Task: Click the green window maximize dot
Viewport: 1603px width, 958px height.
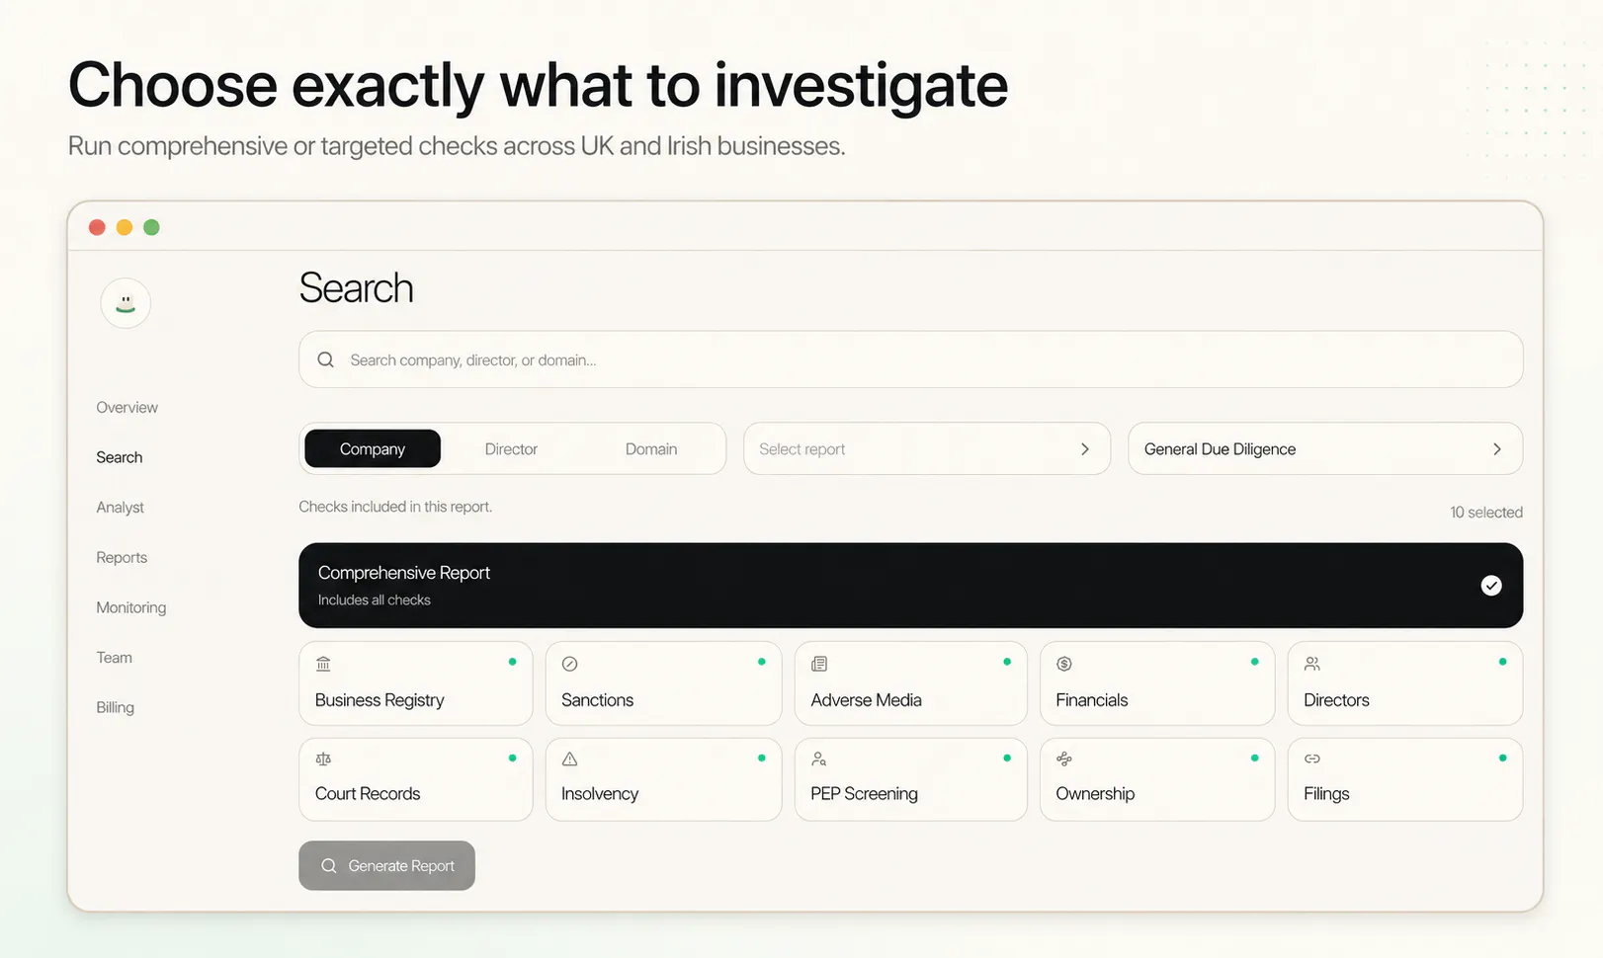Action: [x=151, y=227]
